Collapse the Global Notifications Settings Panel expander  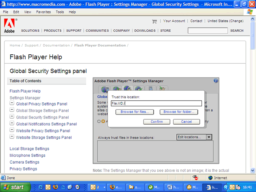12,123
